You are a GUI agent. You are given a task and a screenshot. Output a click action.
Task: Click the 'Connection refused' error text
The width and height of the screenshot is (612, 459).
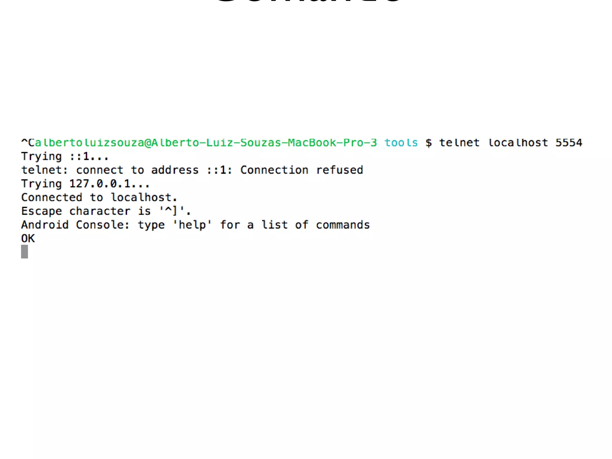[302, 170]
